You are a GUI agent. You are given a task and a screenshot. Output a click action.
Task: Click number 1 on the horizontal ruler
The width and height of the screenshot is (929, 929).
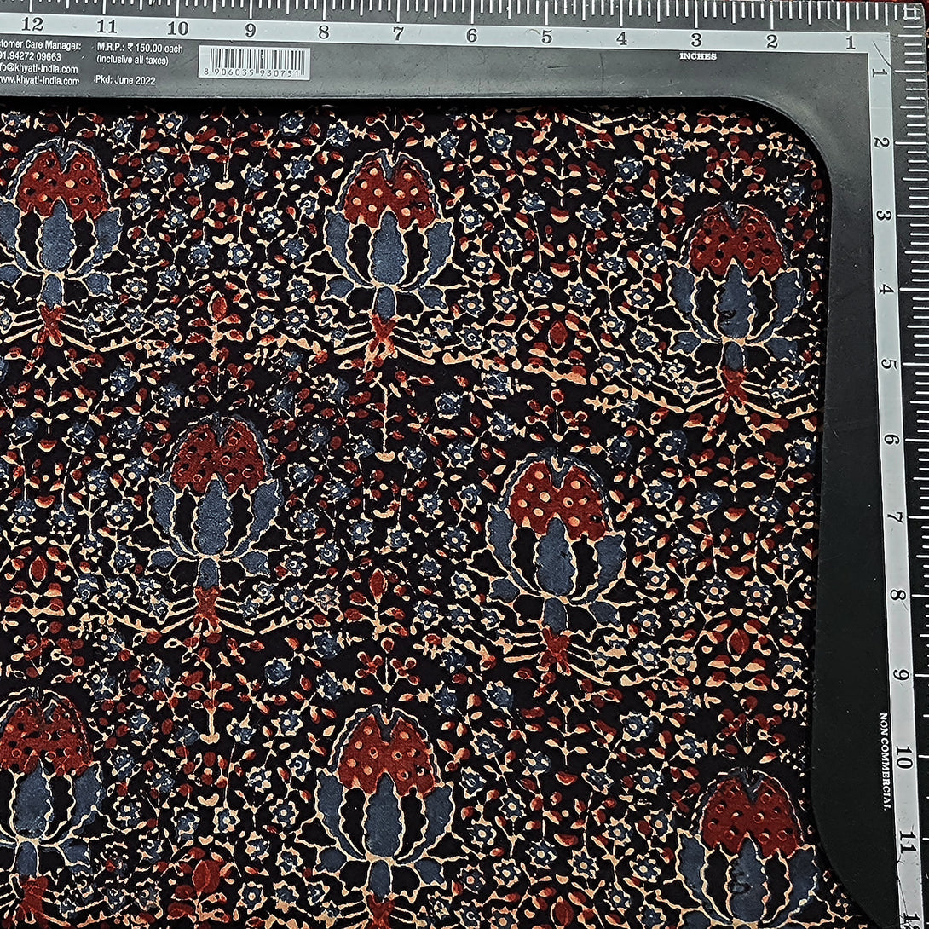point(849,43)
